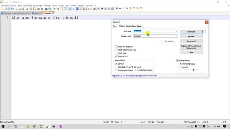Select Extended search mode
The height and width of the screenshot is (129, 230).
point(116,67)
